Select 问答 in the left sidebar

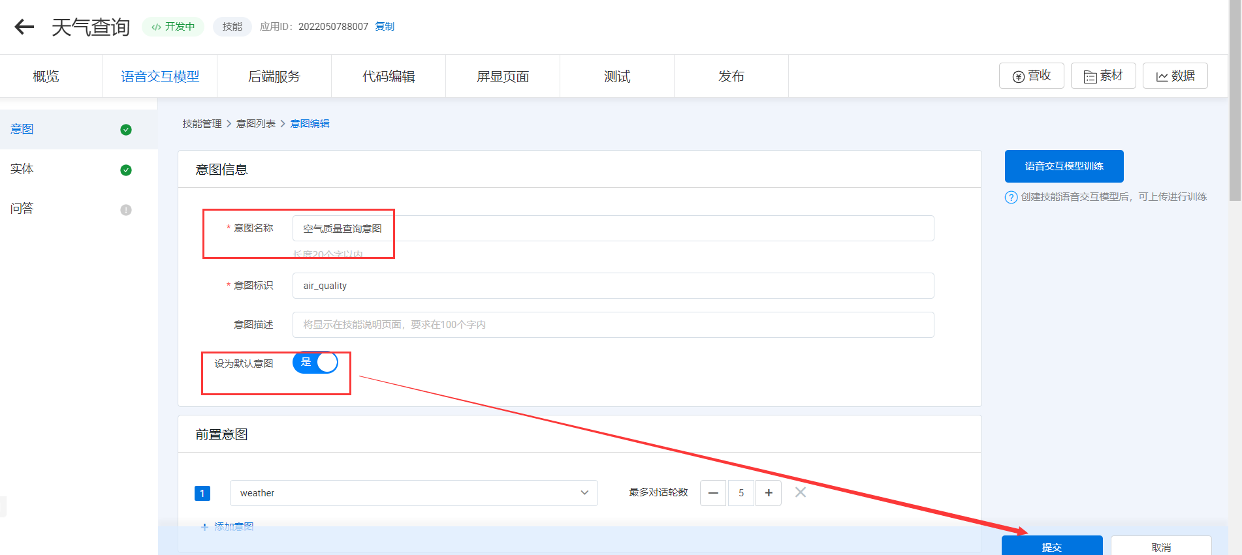(78, 209)
